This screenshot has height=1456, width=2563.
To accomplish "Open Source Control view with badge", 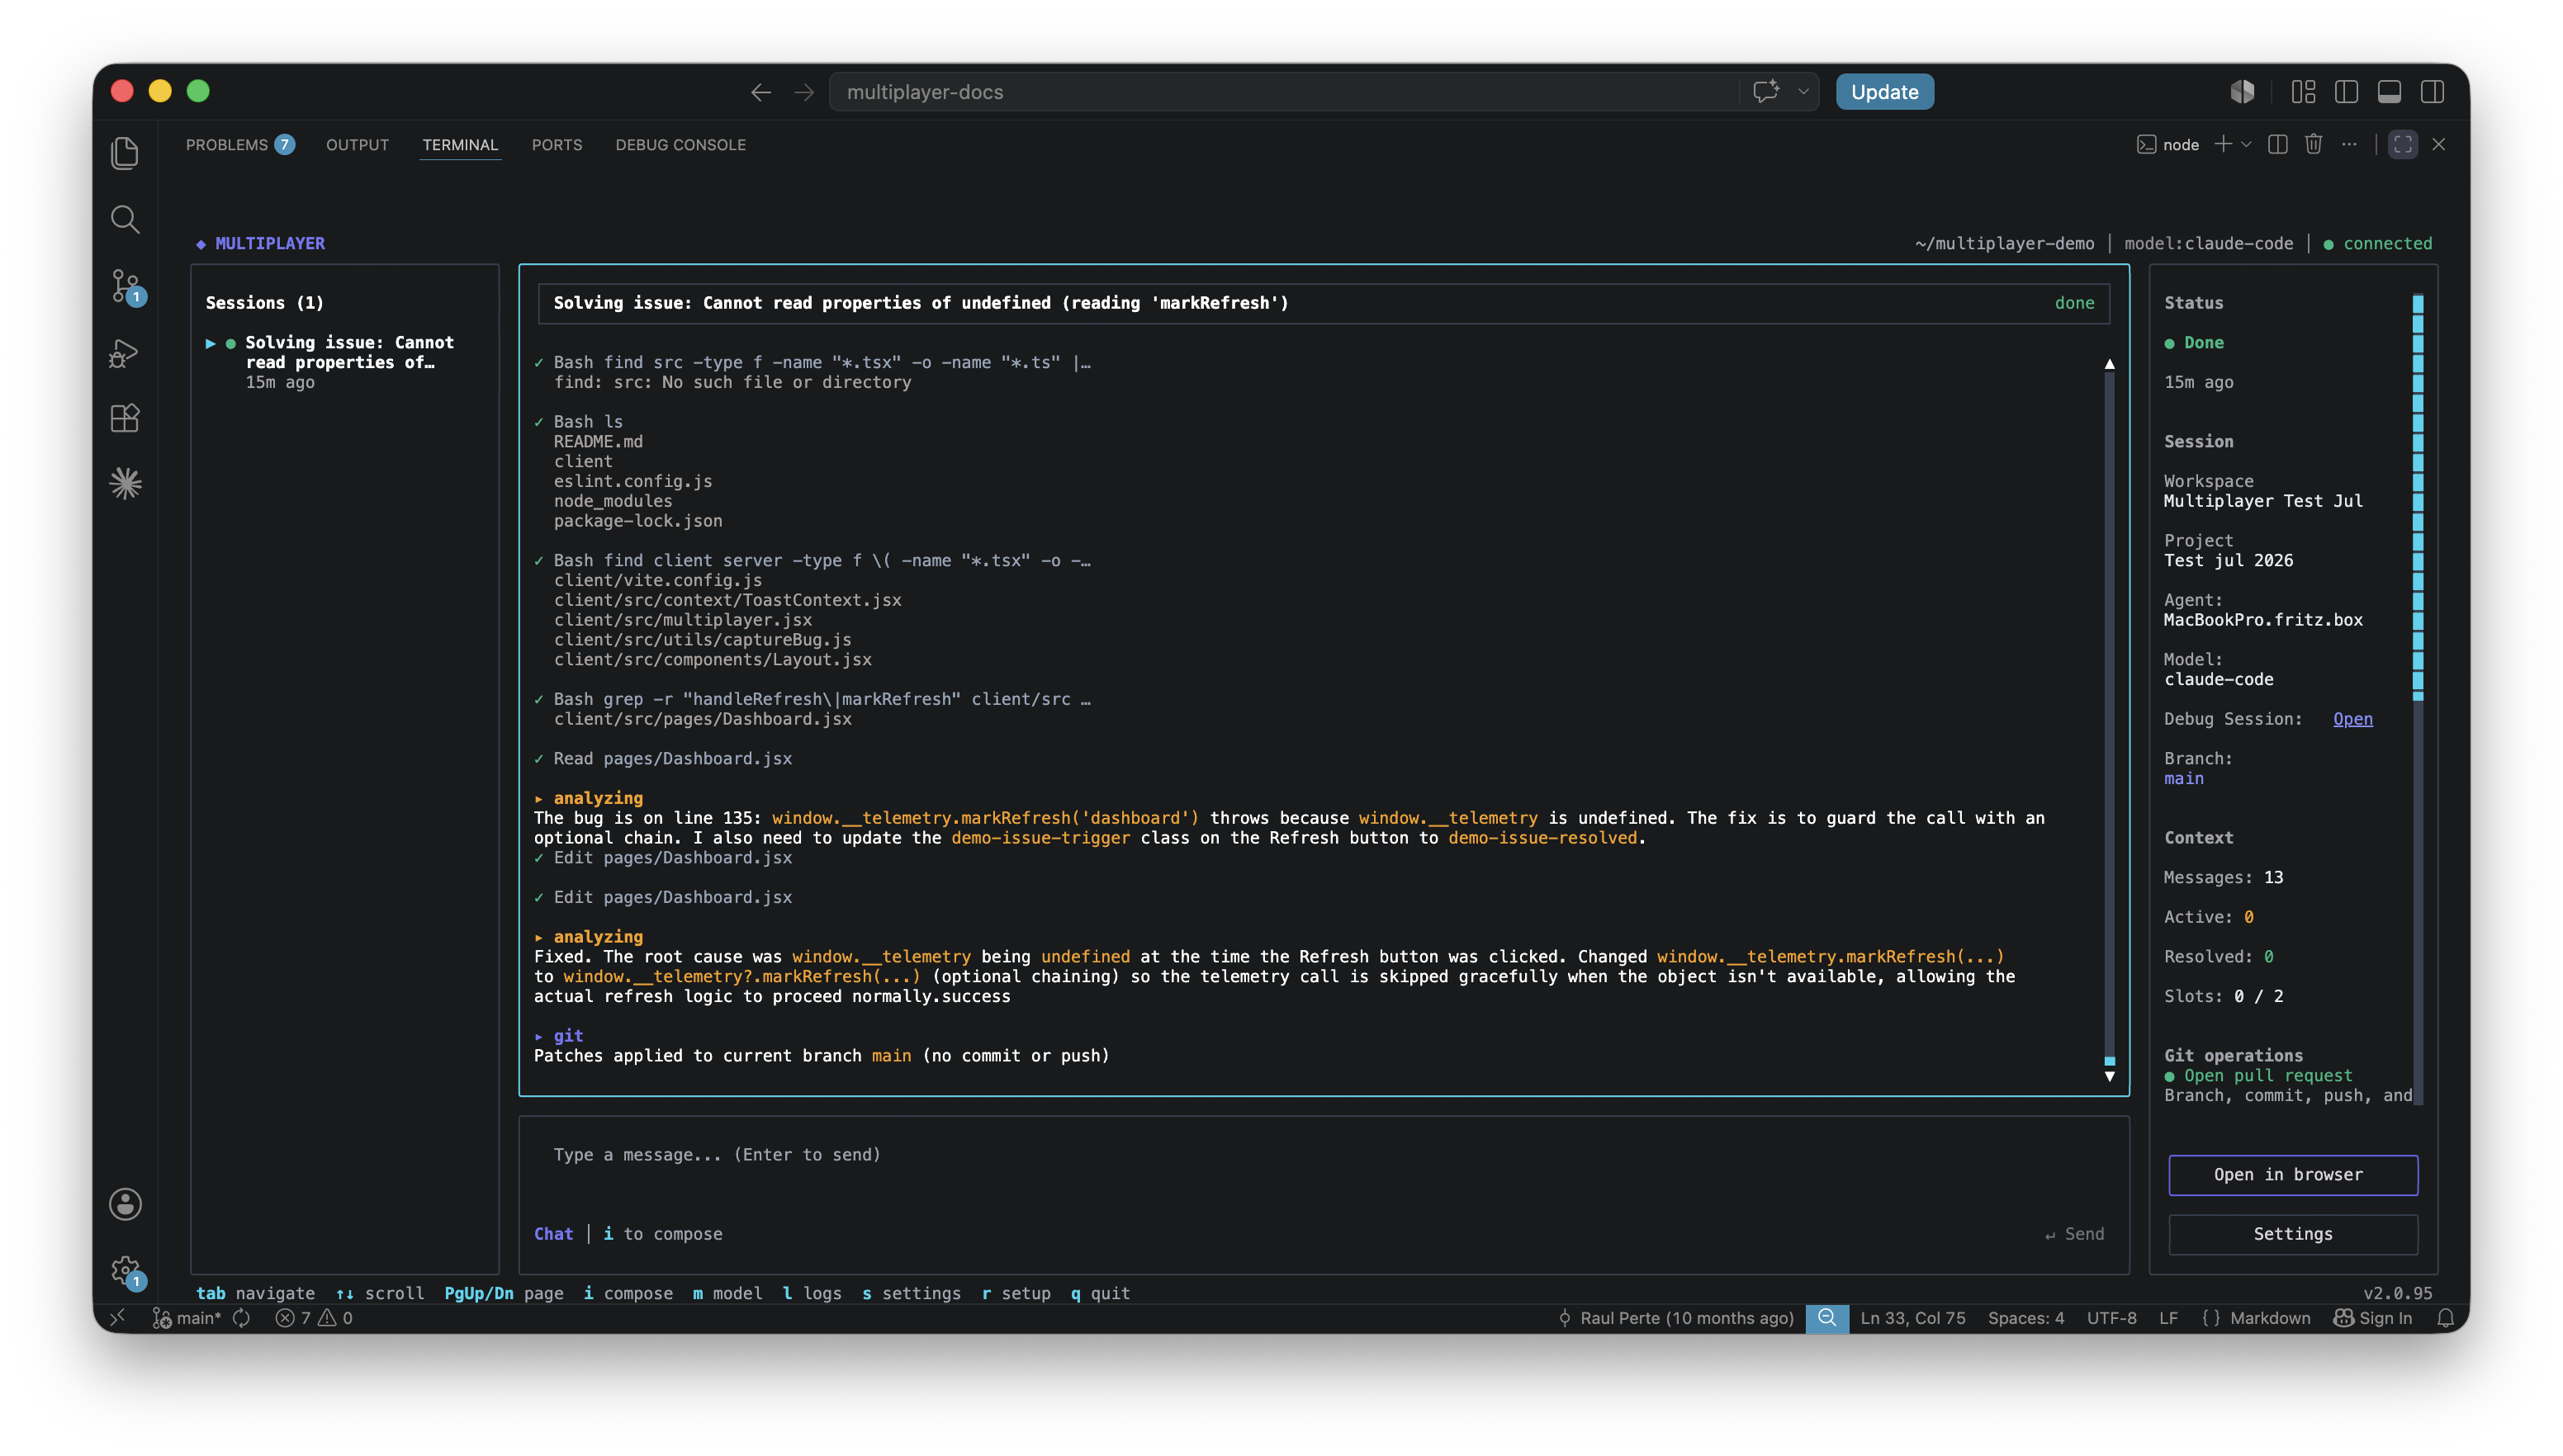I will [x=125, y=286].
